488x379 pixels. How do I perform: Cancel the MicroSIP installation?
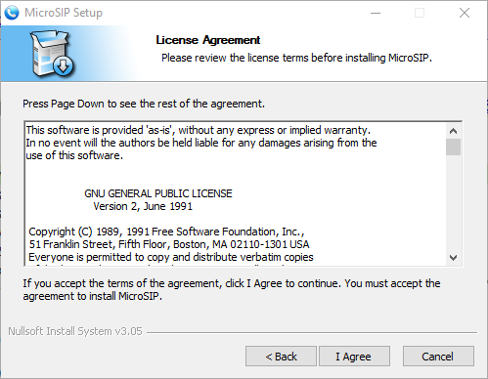pos(438,357)
